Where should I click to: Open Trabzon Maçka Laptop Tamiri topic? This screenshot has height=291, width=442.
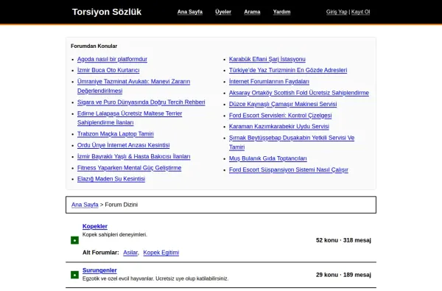116,133
